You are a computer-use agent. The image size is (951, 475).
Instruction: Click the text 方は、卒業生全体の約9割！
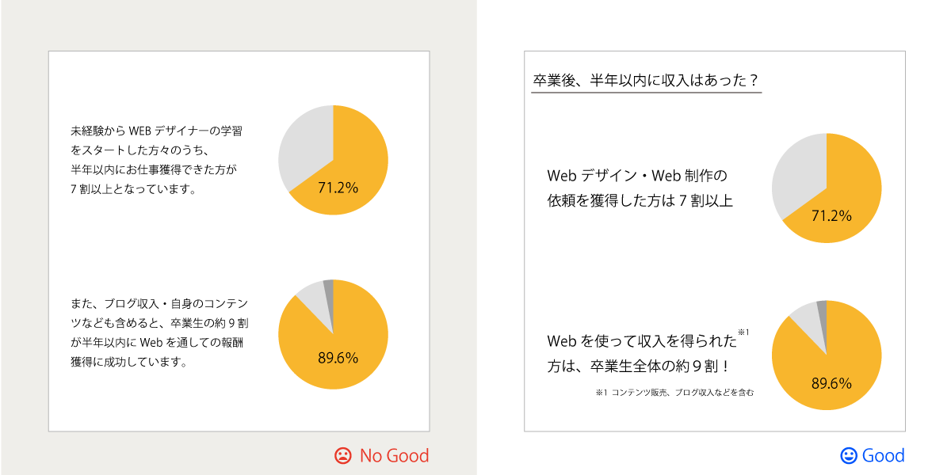pyautogui.click(x=638, y=367)
